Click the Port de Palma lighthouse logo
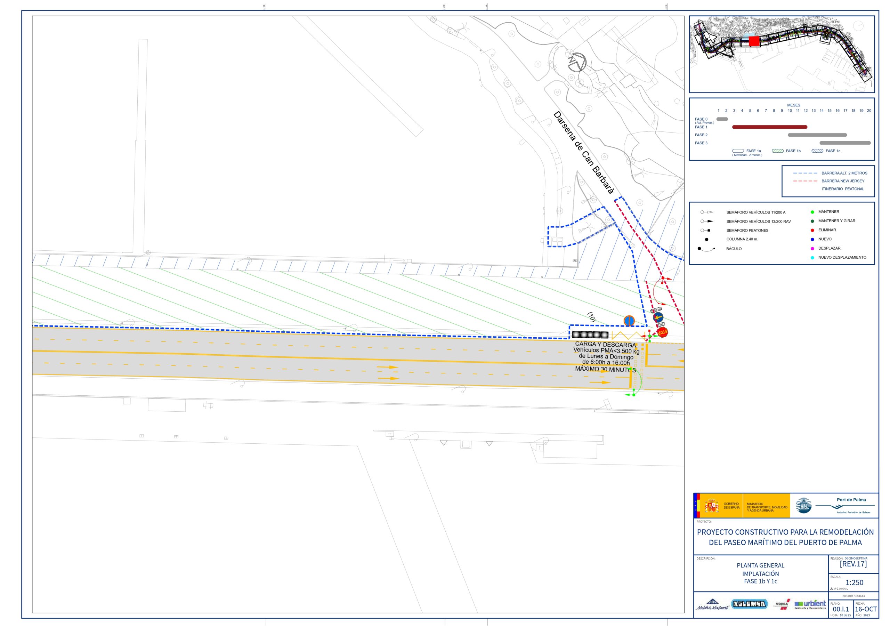This screenshot has width=890, height=629. [x=803, y=506]
